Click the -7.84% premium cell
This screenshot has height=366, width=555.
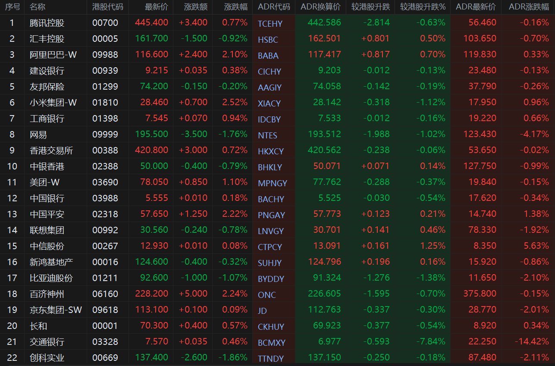(431, 342)
